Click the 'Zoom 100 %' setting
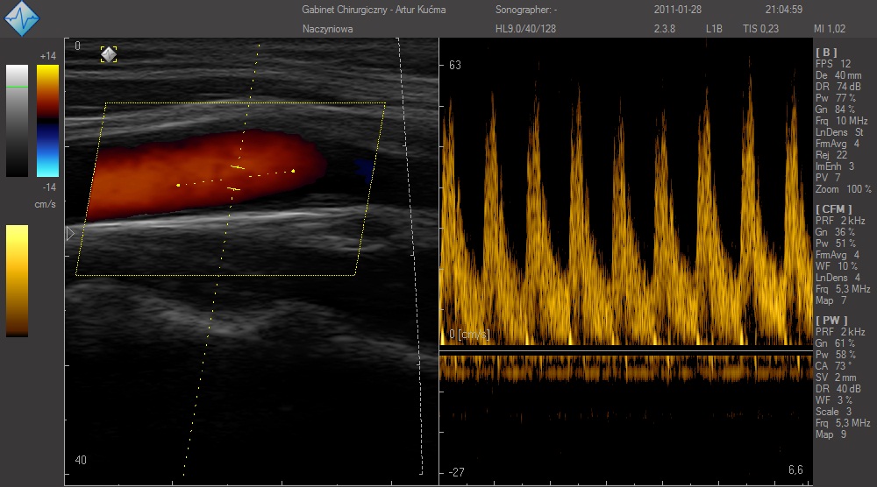The width and height of the screenshot is (877, 487). pos(843,189)
